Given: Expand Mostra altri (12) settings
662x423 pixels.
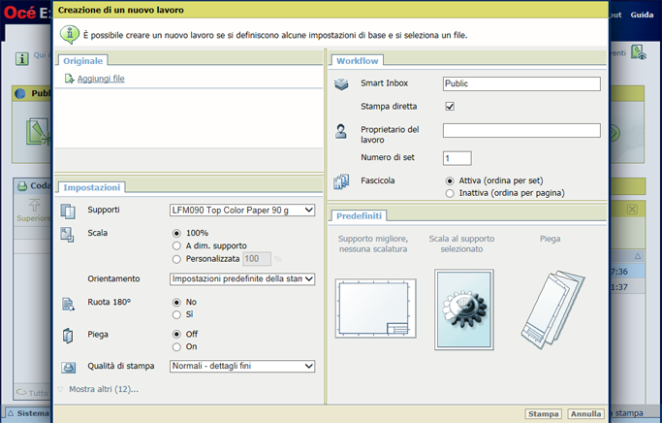Looking at the screenshot, I should coord(104,389).
